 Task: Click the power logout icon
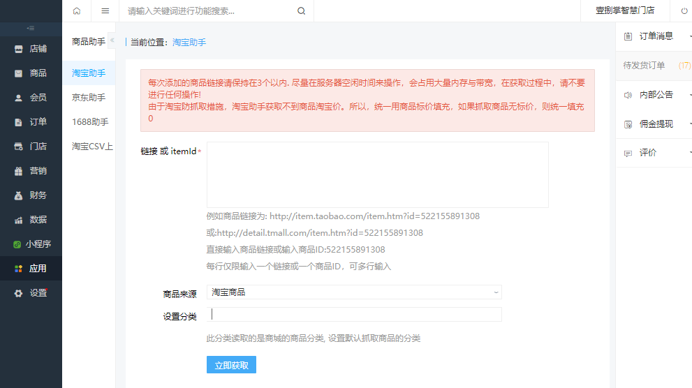click(x=684, y=11)
